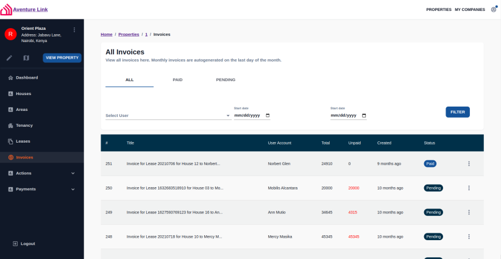Expand the Payments submenu chevron
This screenshot has height=259, width=501.
(73, 190)
